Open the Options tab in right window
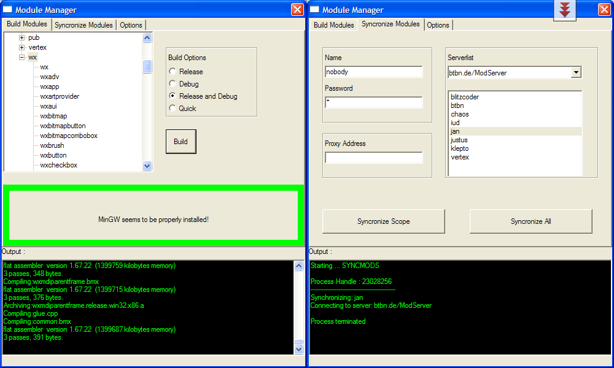Screen dimensions: 614x368 pos(438,25)
